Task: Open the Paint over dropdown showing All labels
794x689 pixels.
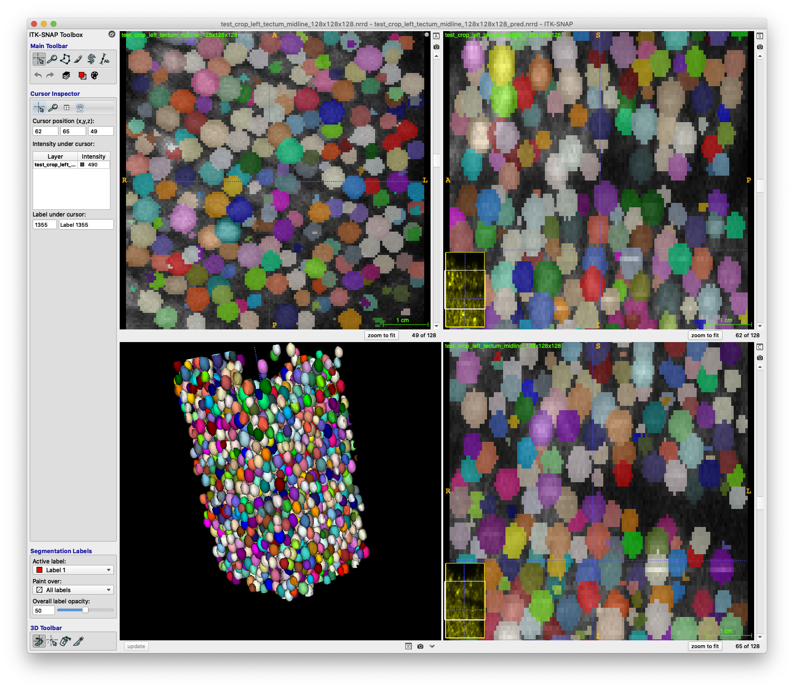Action: (72, 590)
